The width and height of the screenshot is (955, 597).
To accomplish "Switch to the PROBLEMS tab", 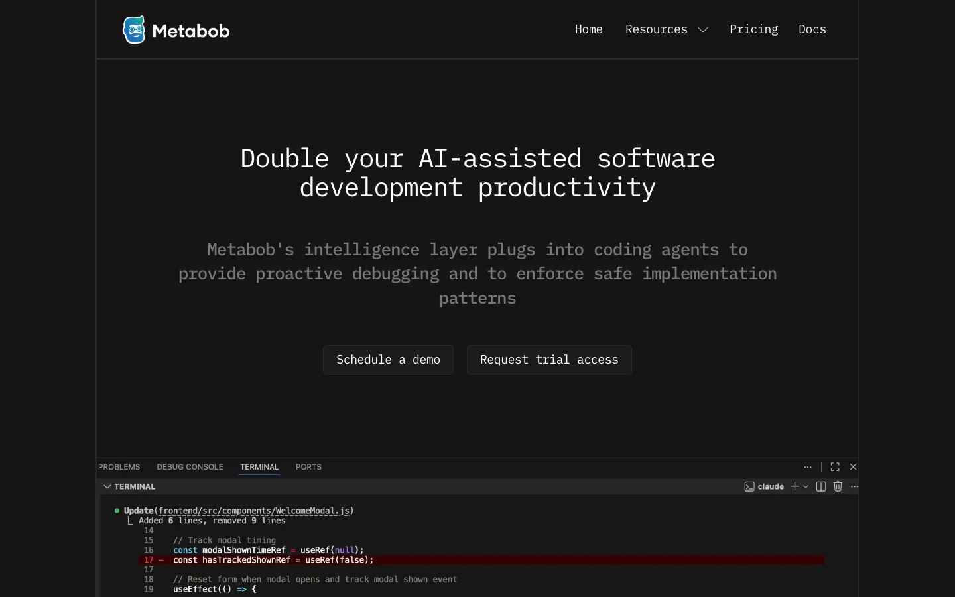I will pos(119,467).
